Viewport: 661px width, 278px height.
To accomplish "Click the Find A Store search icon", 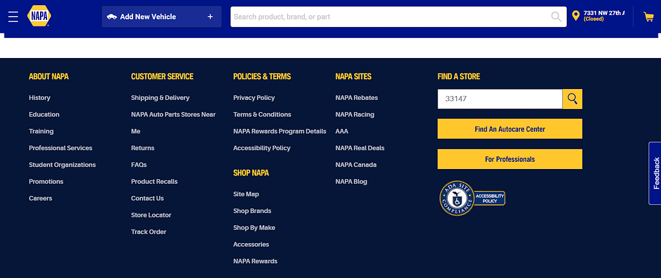I will 573,99.
